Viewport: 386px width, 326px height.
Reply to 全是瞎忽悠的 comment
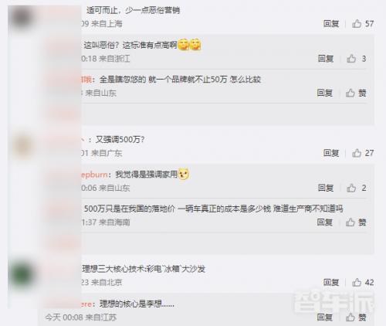pyautogui.click(x=325, y=93)
